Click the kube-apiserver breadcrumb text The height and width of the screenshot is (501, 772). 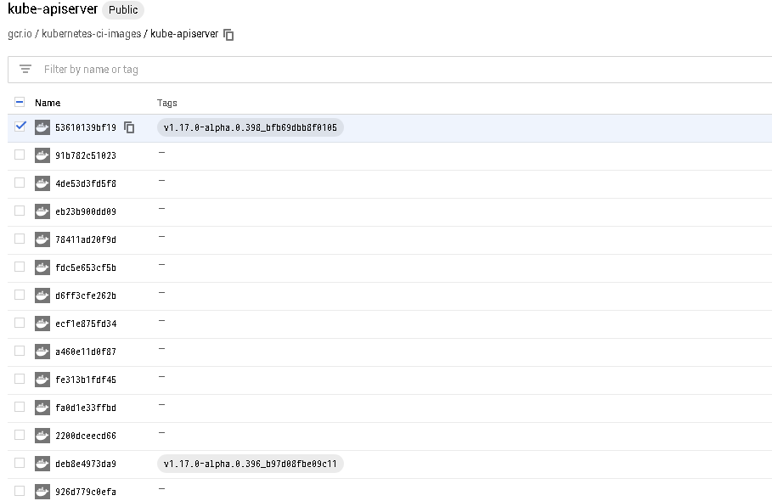pyautogui.click(x=184, y=34)
